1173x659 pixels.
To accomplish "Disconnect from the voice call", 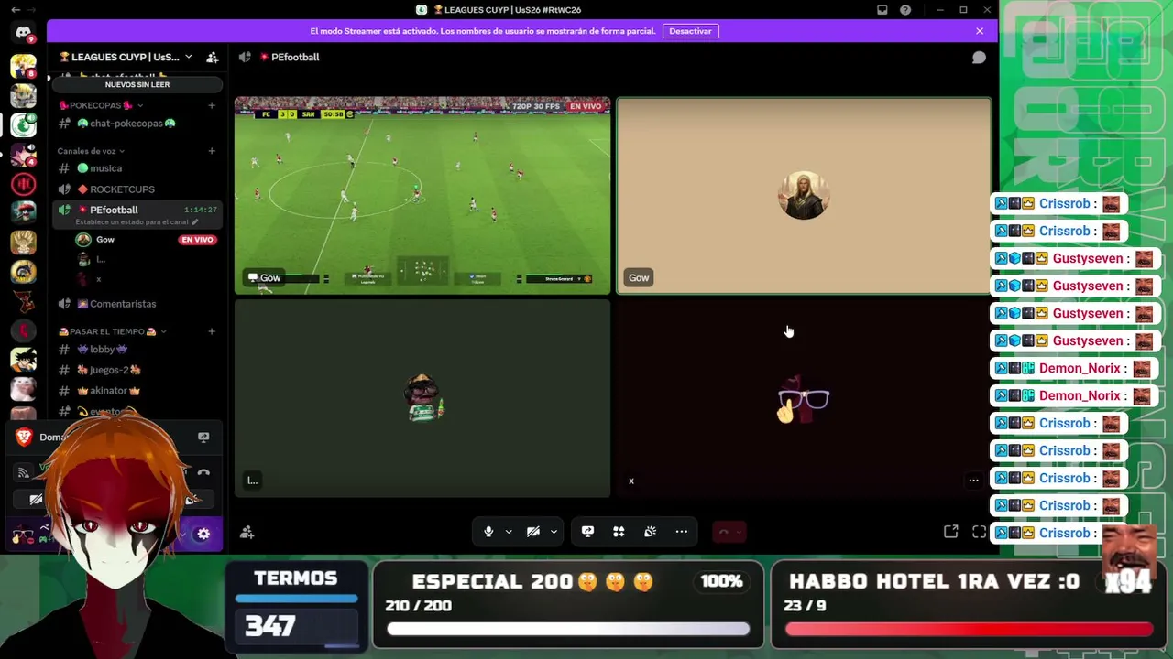I will point(723,532).
